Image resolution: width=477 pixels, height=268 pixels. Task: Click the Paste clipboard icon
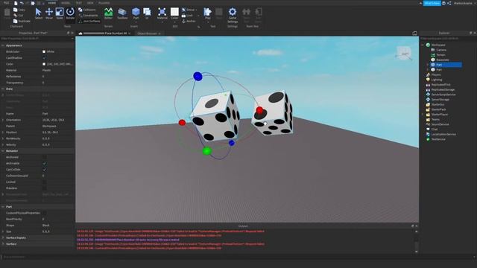click(7, 13)
